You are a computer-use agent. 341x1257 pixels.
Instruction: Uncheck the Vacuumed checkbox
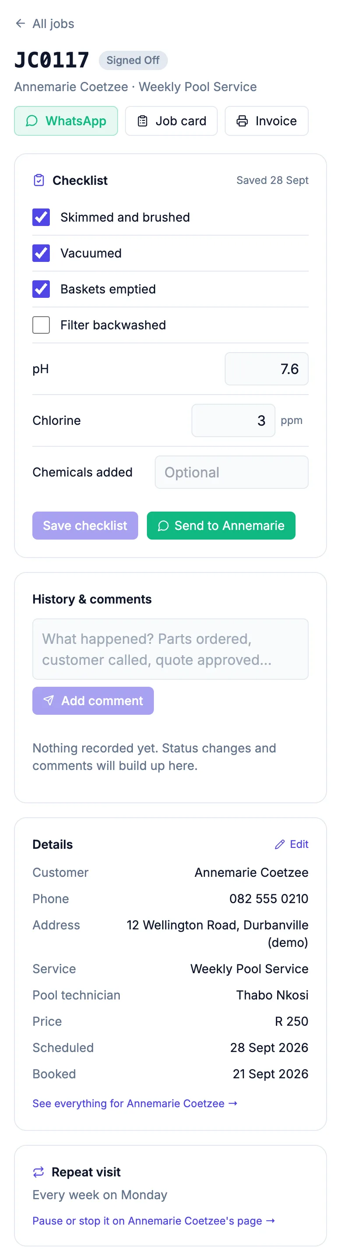(x=41, y=253)
